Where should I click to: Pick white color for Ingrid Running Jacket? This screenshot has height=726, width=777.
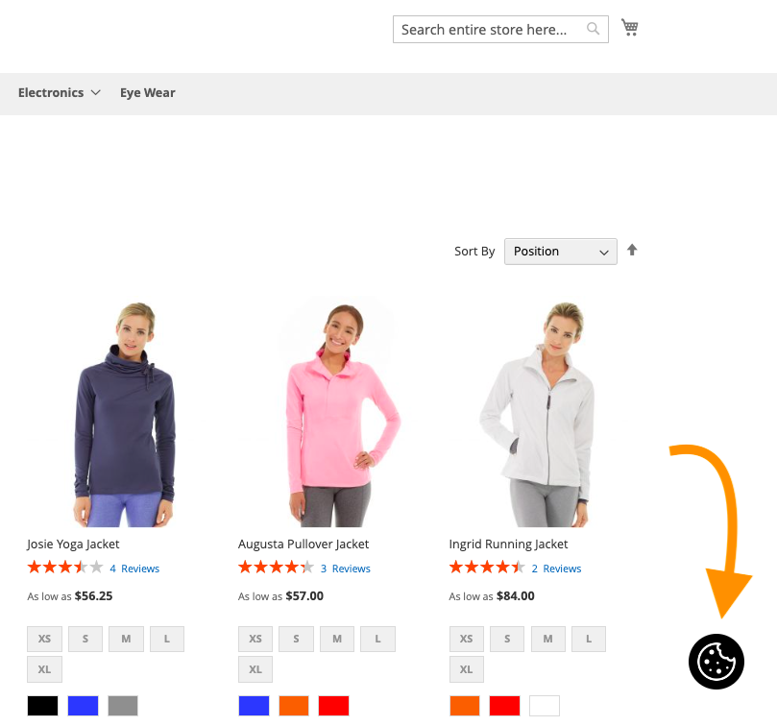coord(545,706)
